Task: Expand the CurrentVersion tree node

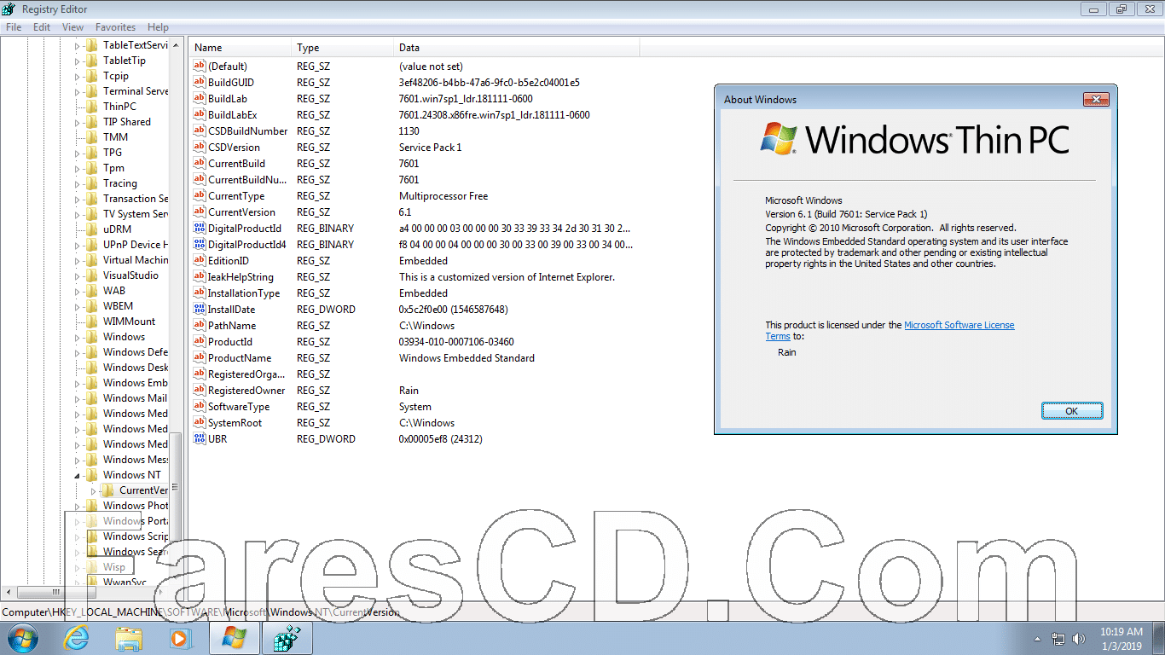Action: [94, 490]
